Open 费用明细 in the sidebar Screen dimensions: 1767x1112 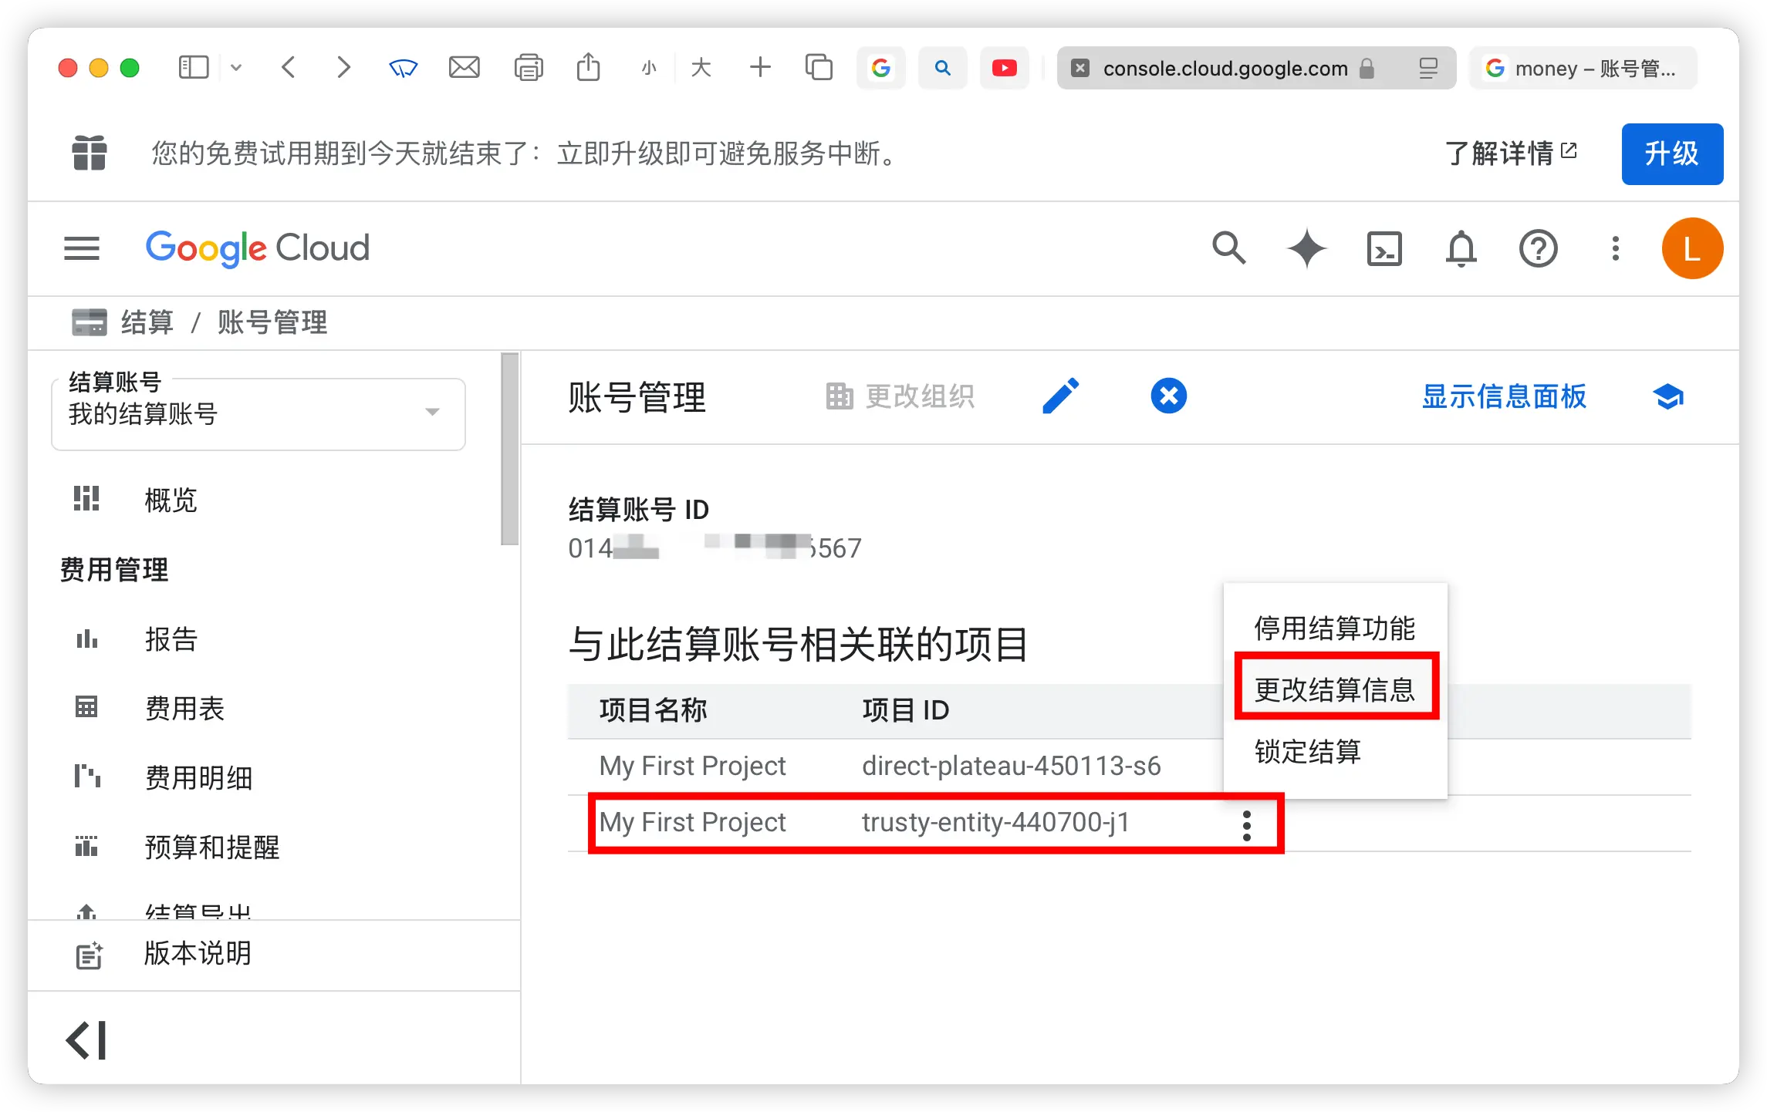(198, 777)
